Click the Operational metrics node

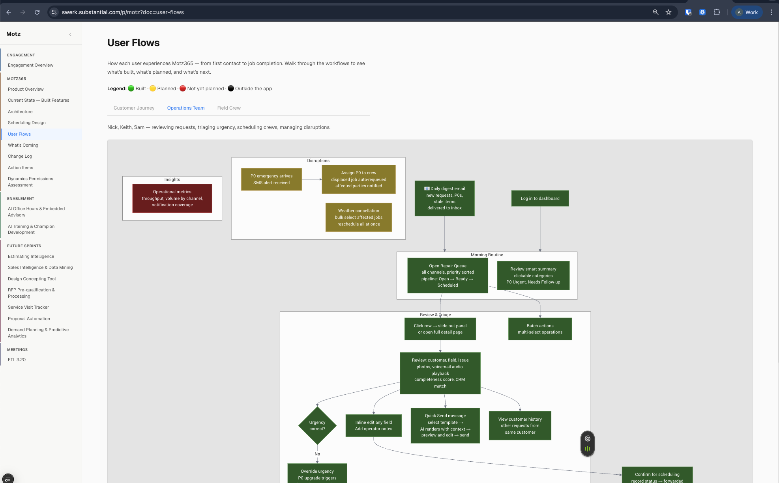[x=172, y=198]
